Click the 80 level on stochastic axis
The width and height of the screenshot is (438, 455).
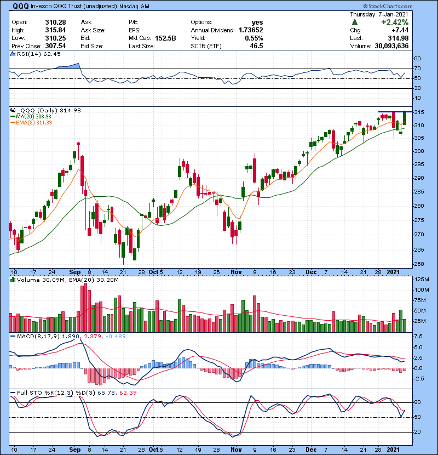tap(418, 402)
